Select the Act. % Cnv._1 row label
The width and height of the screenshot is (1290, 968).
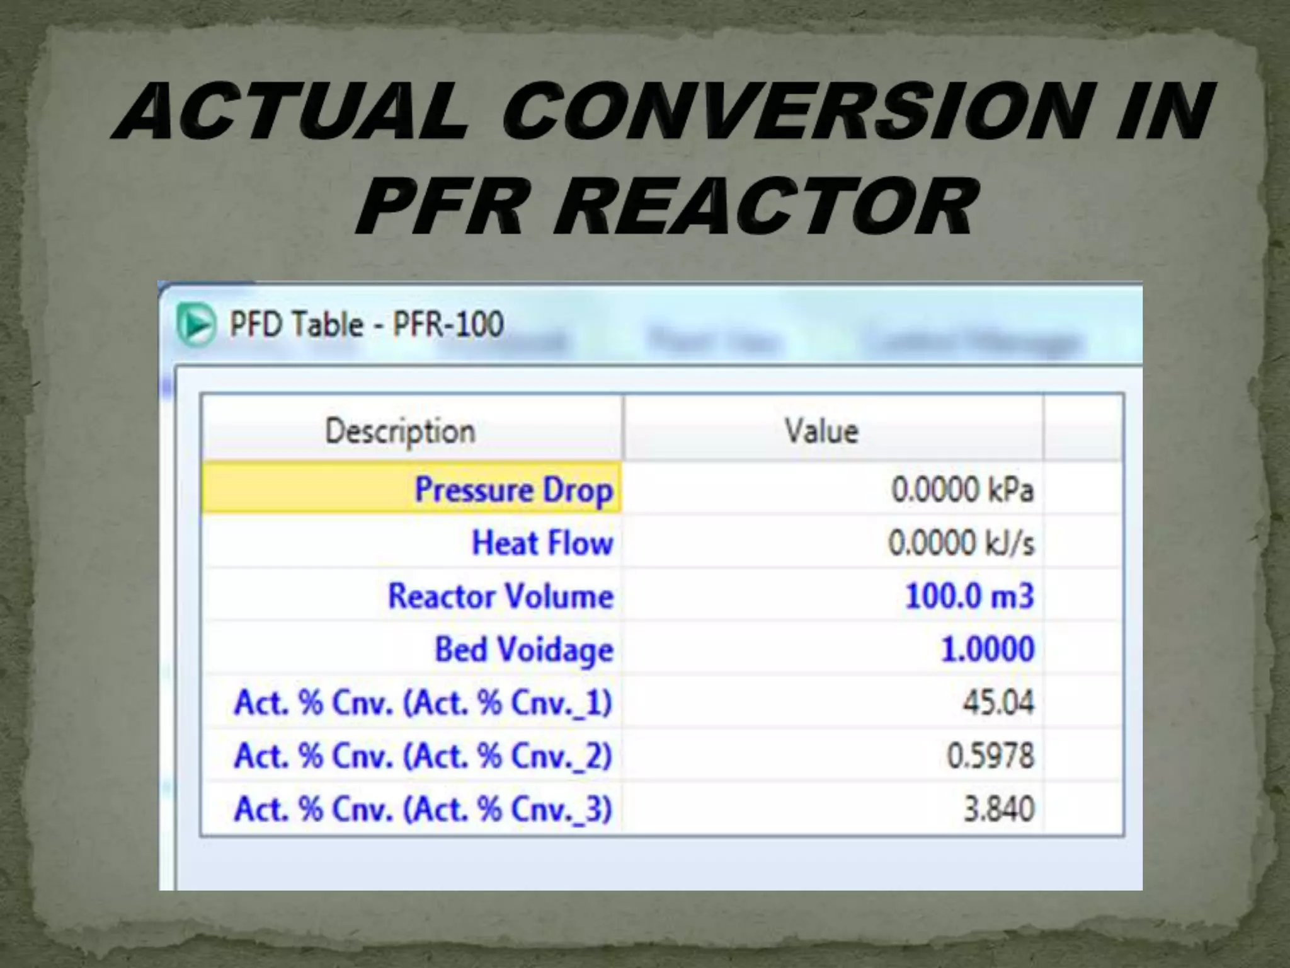tap(423, 702)
